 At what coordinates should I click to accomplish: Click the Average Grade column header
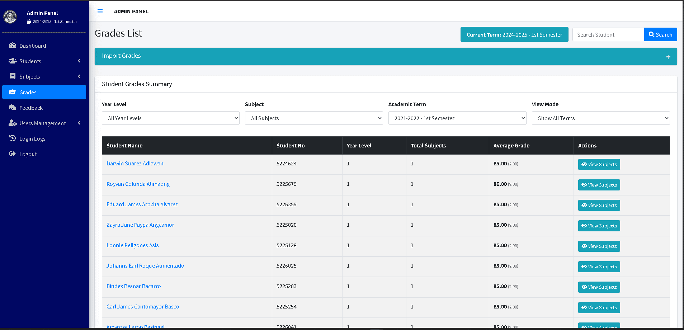(531, 146)
